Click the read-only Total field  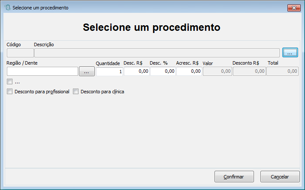(x=282, y=71)
